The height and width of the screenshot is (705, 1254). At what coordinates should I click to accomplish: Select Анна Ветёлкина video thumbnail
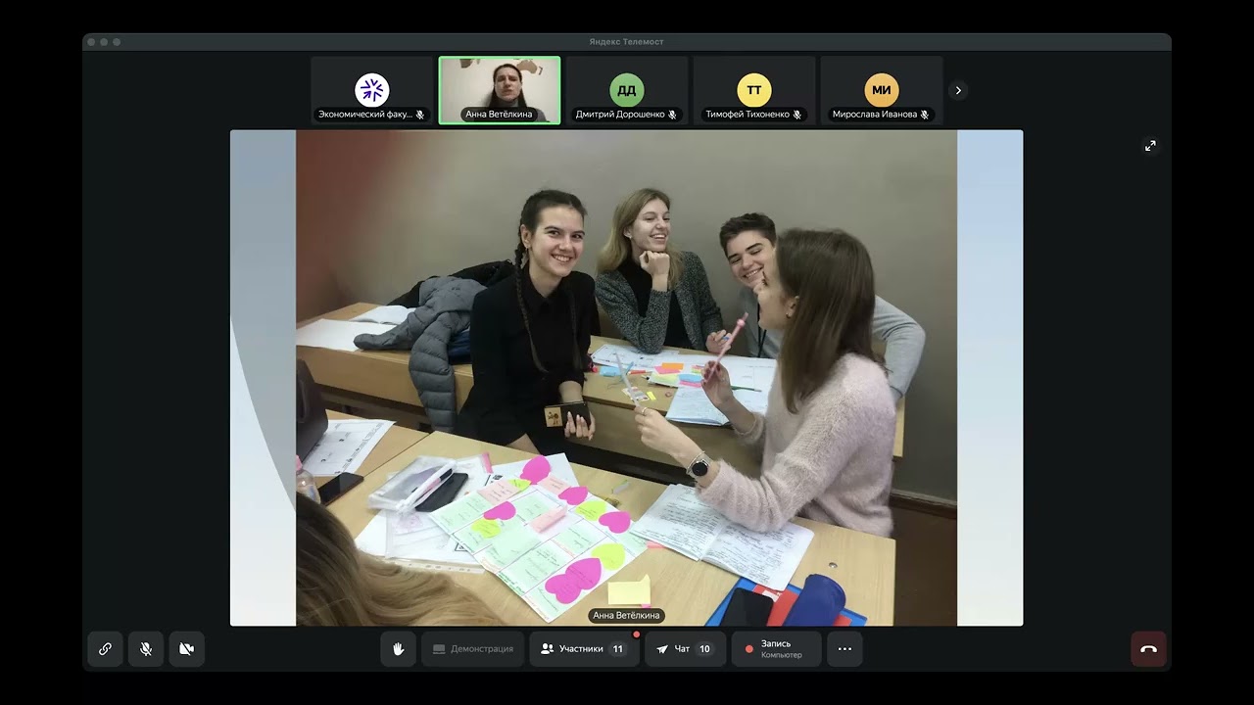point(500,90)
